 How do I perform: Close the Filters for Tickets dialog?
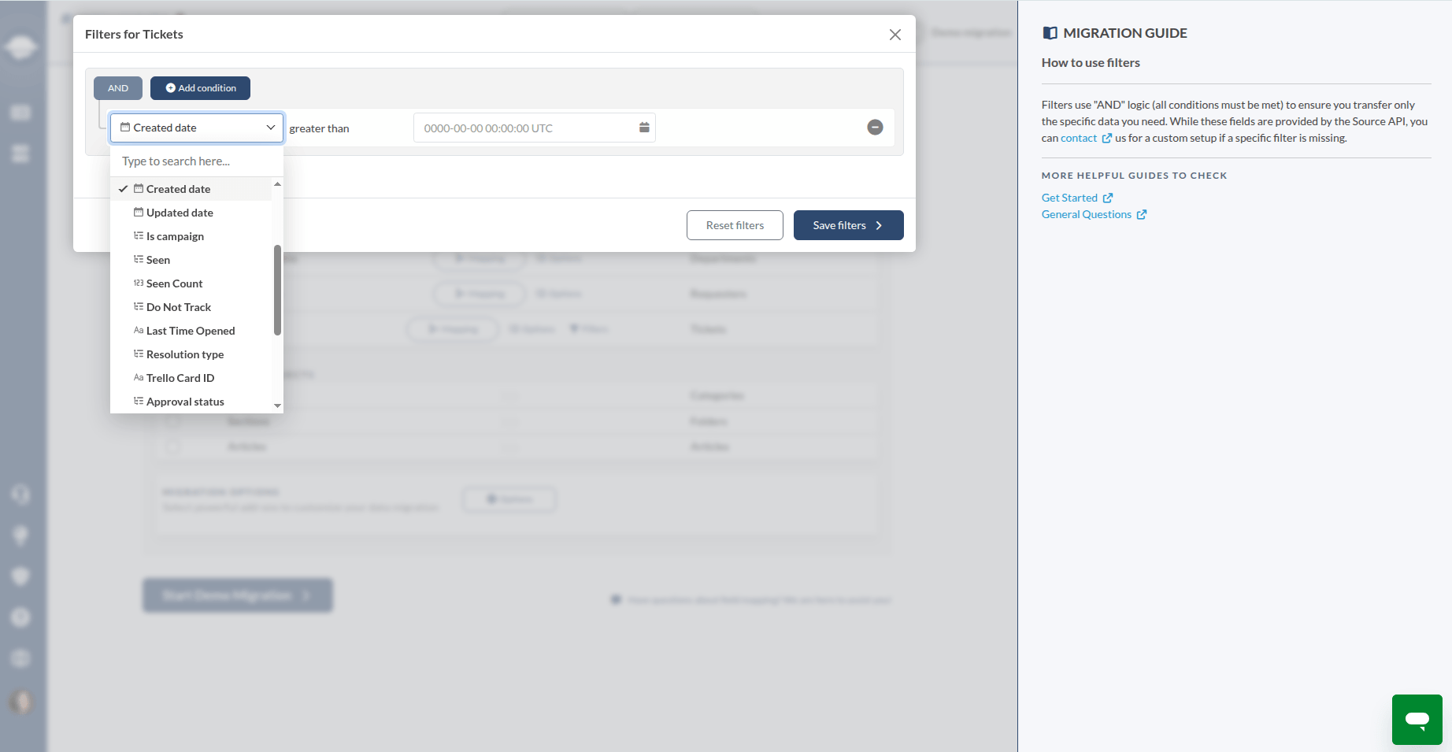click(x=895, y=35)
